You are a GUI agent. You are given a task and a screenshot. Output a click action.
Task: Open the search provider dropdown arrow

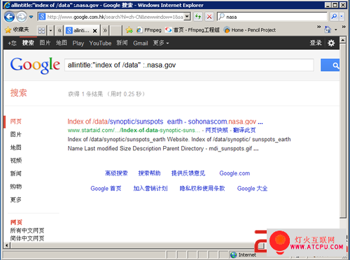[x=342, y=17]
